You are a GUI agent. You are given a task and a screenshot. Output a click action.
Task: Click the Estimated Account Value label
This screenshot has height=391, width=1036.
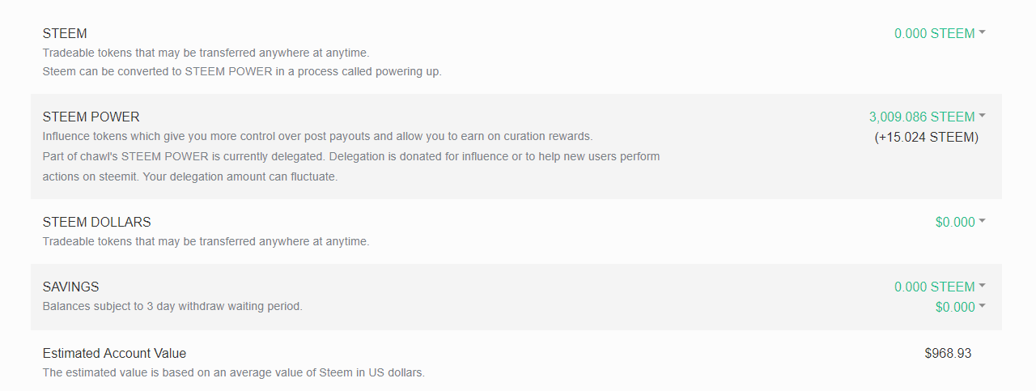click(114, 354)
